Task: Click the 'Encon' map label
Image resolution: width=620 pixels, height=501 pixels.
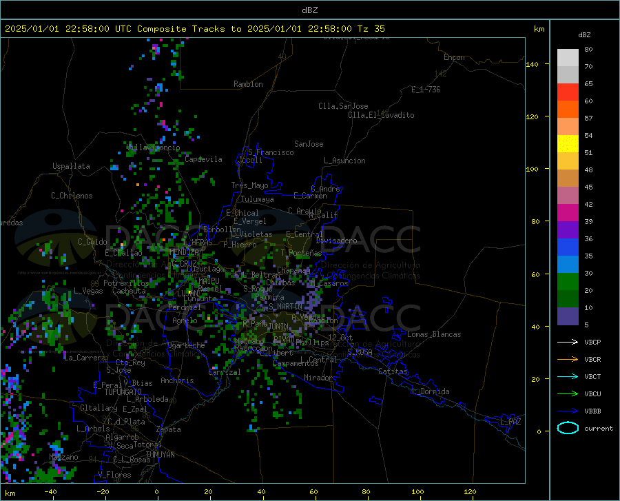Action: 454,57
